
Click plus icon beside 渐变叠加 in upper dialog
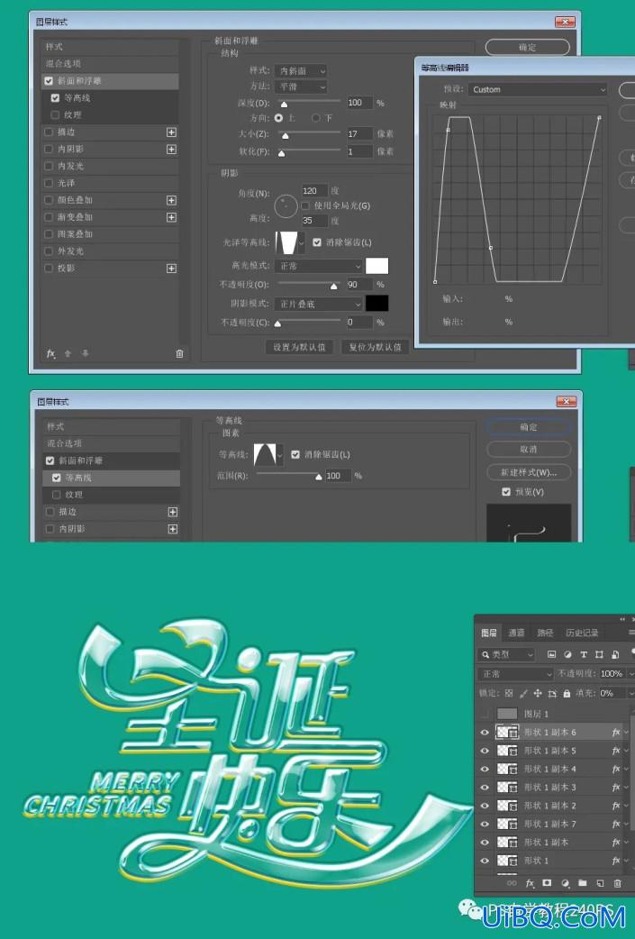[x=171, y=217]
